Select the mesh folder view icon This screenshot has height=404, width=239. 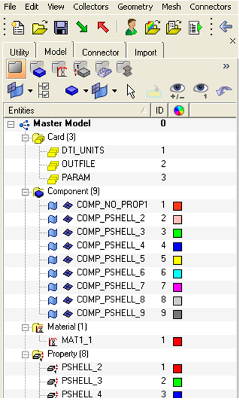tap(104, 69)
